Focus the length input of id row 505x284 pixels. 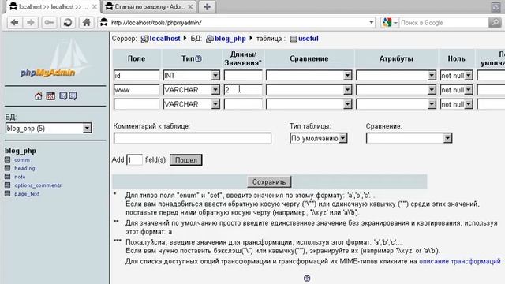tap(243, 76)
